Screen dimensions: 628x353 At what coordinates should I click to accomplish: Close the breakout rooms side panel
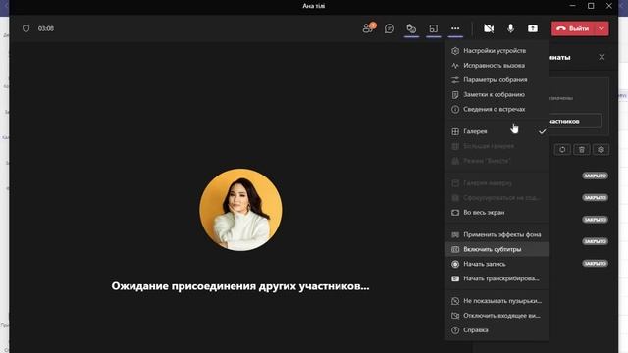click(602, 57)
